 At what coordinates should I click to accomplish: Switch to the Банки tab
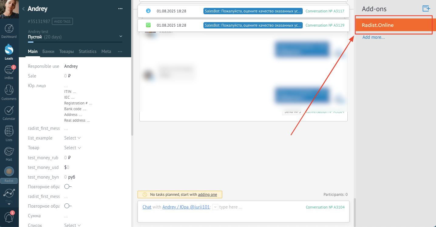tap(48, 51)
